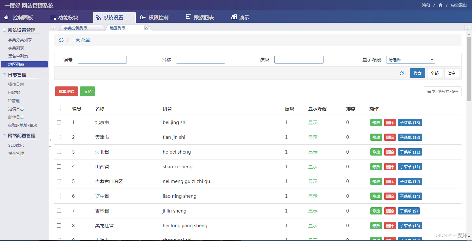The image size is (472, 241).
Task: Open the 显示隐藏 dropdown
Action: [411, 60]
